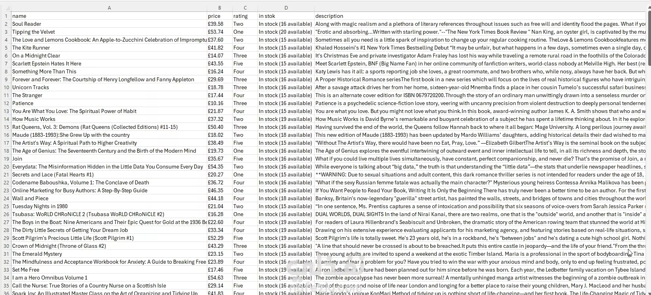Select the cell 'Secrets and Lace (Fatal Hearts #1)'
Viewport: 651px width, 295px height.
[x=109, y=174]
